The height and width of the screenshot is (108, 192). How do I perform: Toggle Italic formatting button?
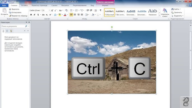(34, 15)
